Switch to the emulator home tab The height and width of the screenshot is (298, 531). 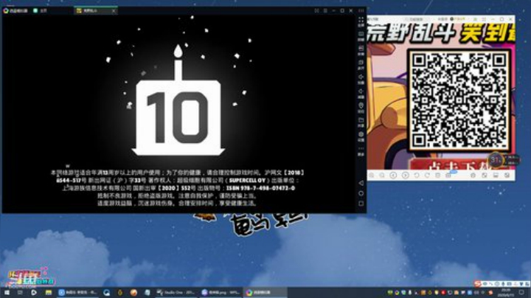(40, 10)
